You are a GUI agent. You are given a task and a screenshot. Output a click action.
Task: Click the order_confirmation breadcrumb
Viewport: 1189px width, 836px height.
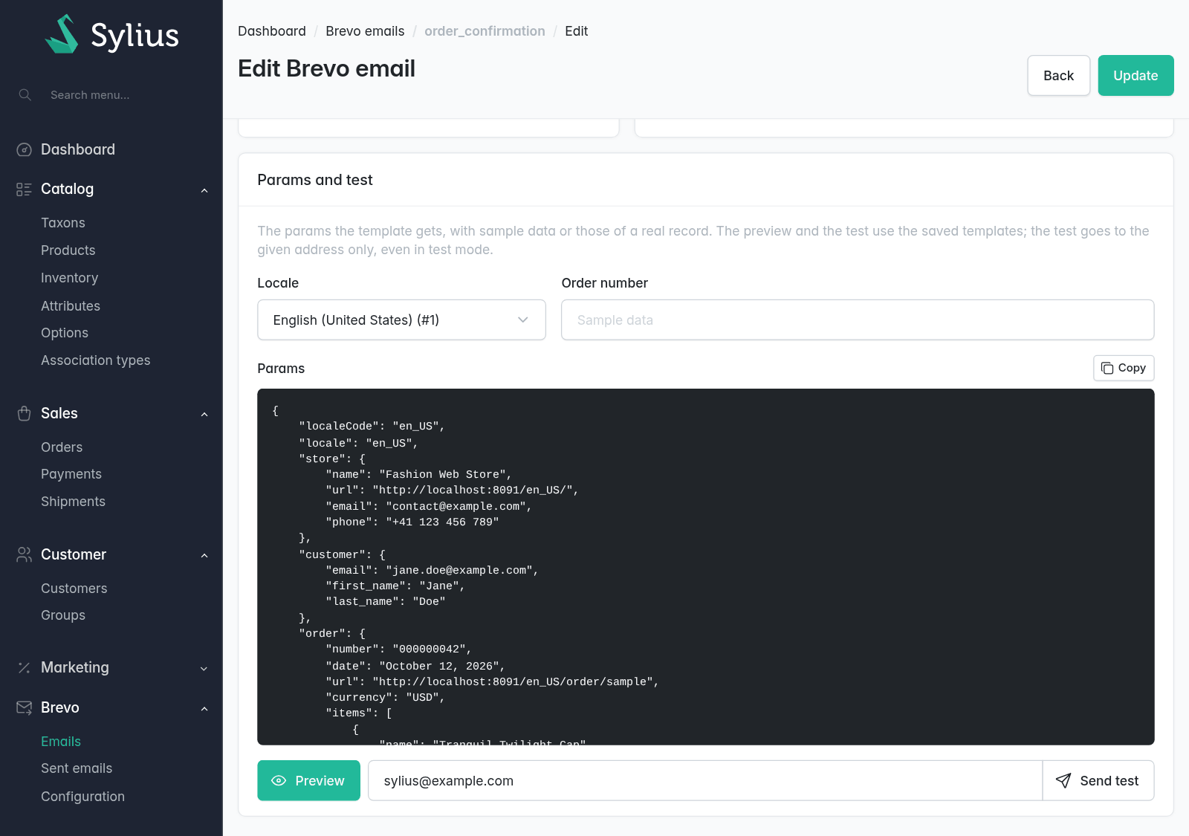(x=485, y=31)
